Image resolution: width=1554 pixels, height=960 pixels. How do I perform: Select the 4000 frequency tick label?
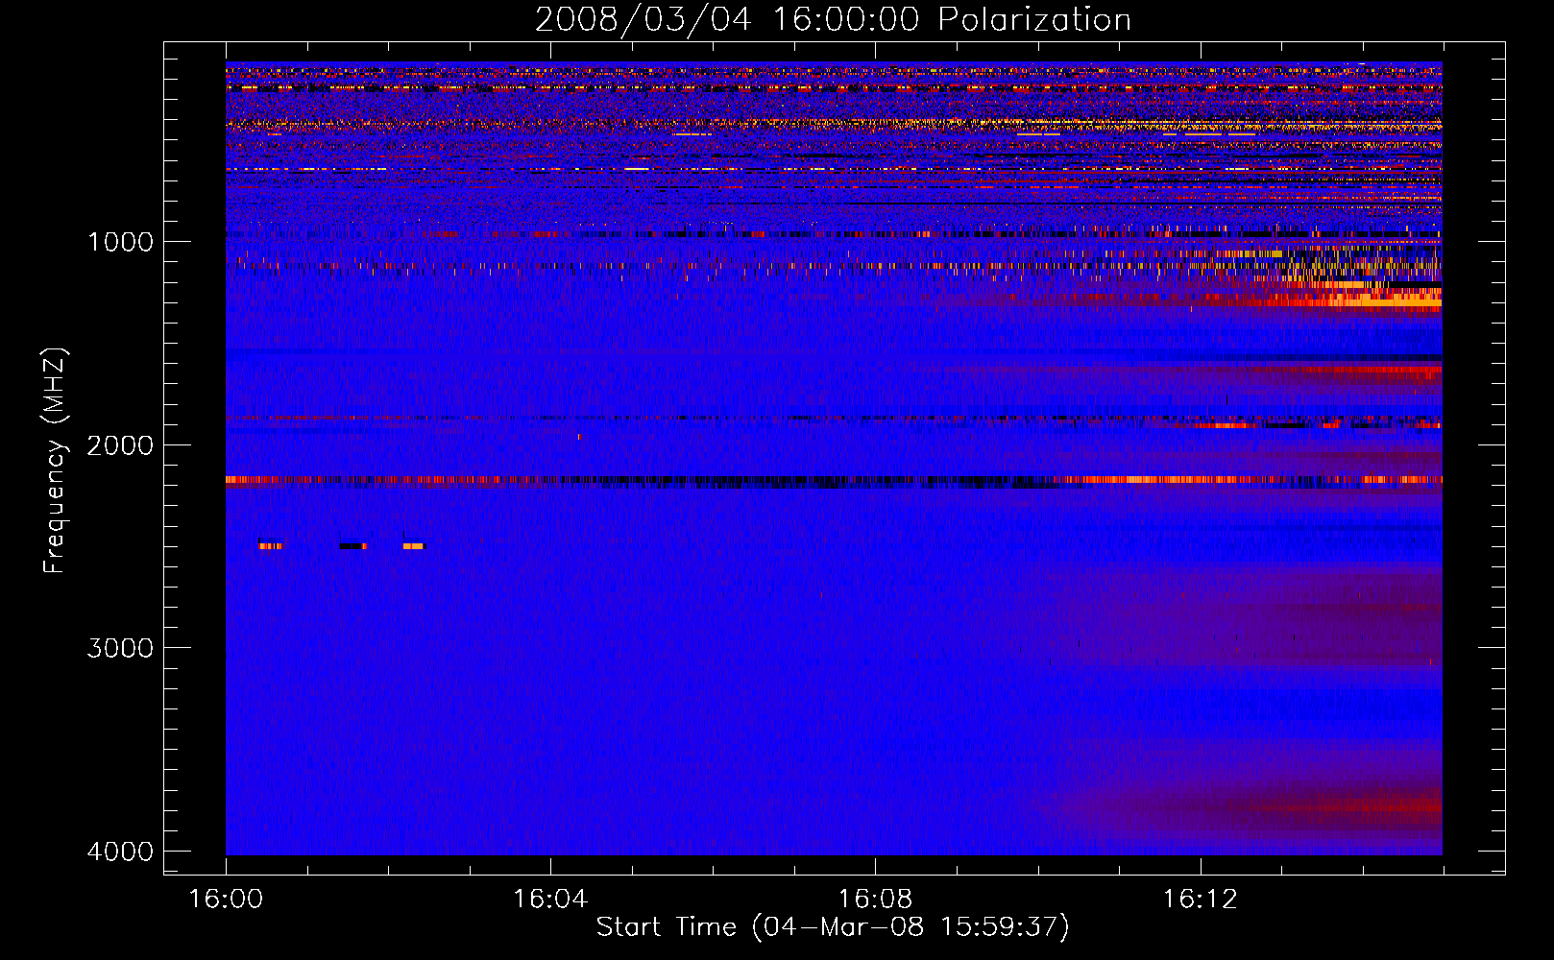tap(120, 852)
